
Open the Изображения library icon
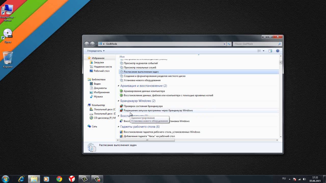(91, 92)
